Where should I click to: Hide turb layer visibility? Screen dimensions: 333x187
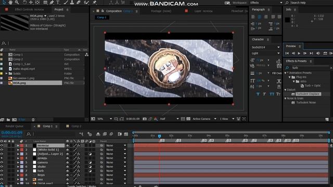[2, 171]
